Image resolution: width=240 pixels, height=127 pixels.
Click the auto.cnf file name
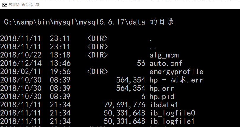pyautogui.click(x=166, y=63)
